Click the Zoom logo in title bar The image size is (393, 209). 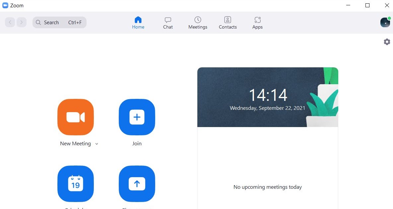pos(5,5)
